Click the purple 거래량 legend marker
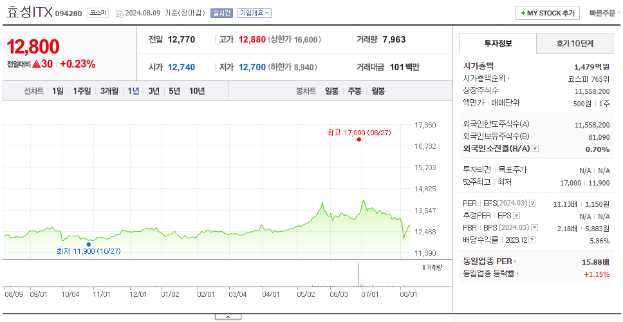This screenshot has height=322, width=623. (x=423, y=267)
